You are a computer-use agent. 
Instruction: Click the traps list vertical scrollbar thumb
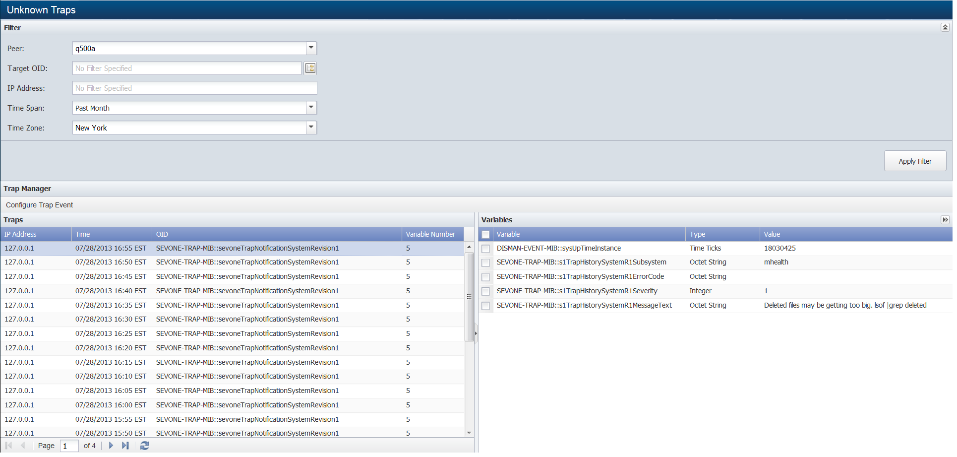tap(469, 297)
